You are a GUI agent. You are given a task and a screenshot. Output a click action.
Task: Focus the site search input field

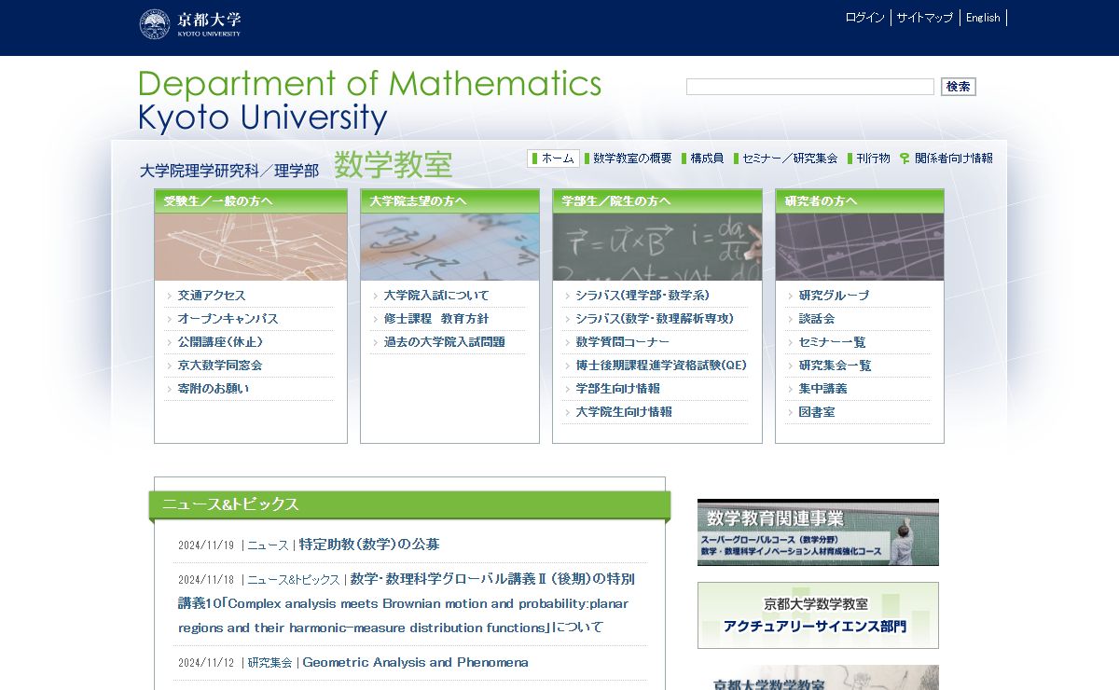[x=810, y=87]
